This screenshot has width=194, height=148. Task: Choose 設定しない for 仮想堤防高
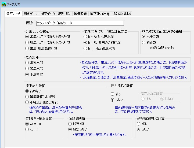pos(78,129)
